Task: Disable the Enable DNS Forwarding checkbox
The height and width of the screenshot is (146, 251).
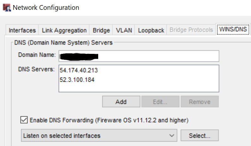Action: pyautogui.click(x=24, y=120)
